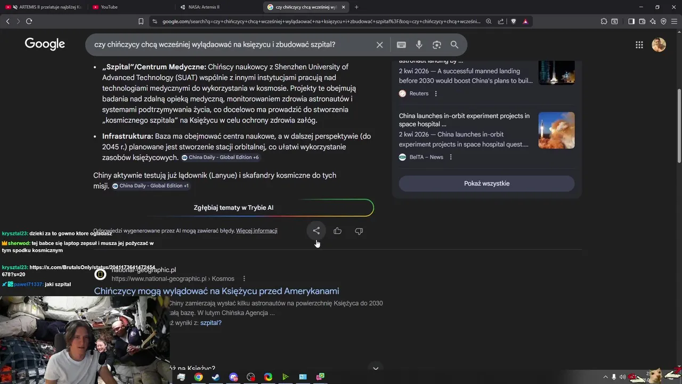The image size is (682, 384).
Task: Share the page via the address bar share icon
Action: click(x=501, y=21)
